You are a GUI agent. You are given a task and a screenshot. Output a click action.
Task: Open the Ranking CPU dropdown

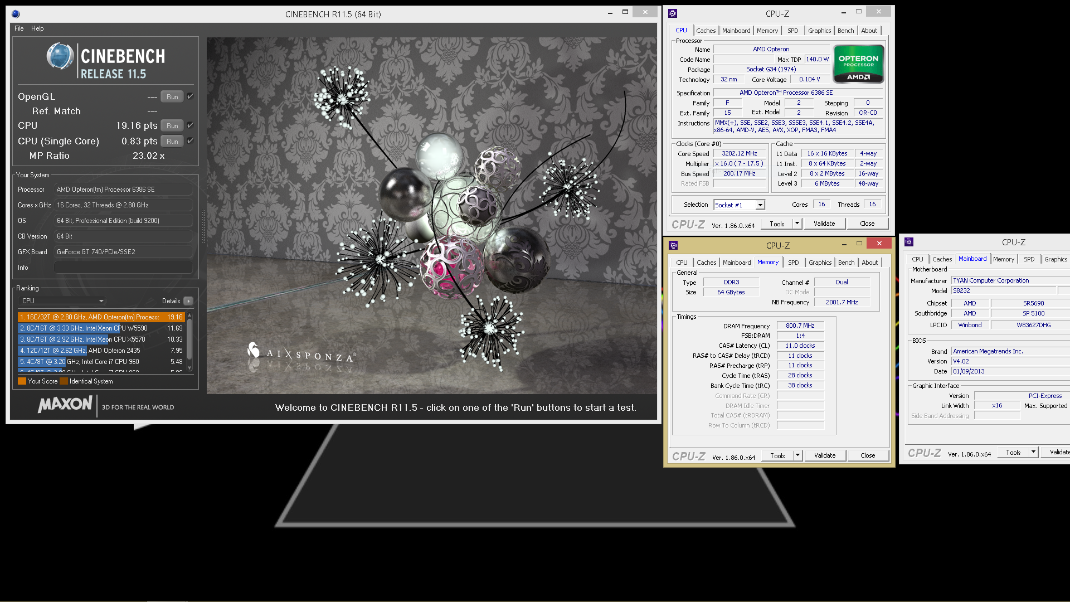pos(62,301)
